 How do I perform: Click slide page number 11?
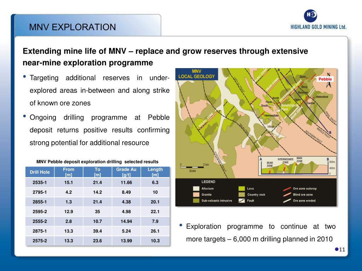click(x=342, y=249)
